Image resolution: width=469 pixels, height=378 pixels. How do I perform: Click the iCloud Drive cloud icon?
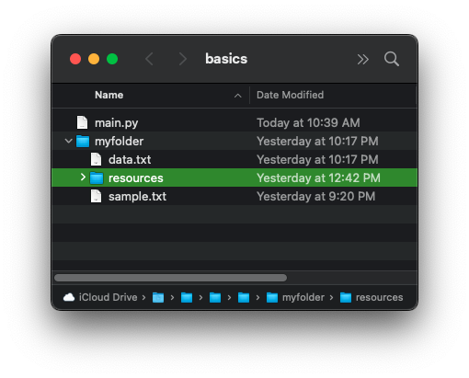[x=69, y=297]
